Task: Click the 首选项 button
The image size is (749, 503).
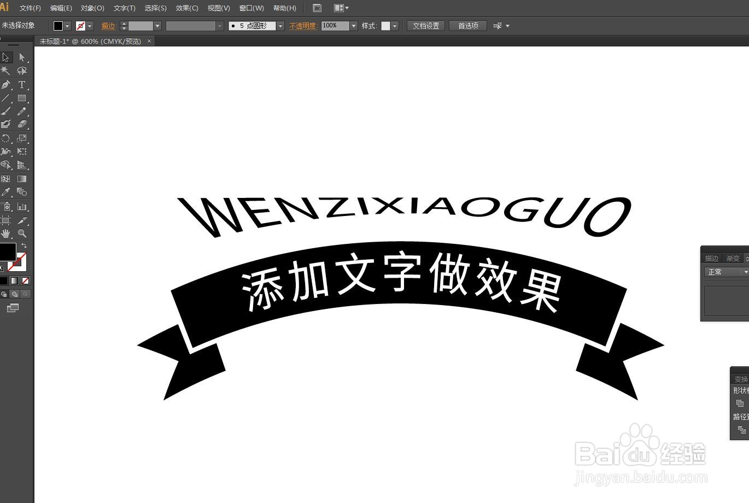Action: [468, 26]
